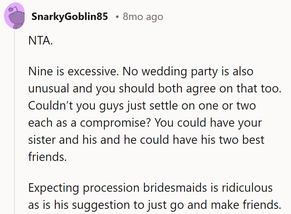Screen dimensions: 291x214
Task: Click the word "unusual" in the comment
Action: click(x=49, y=88)
